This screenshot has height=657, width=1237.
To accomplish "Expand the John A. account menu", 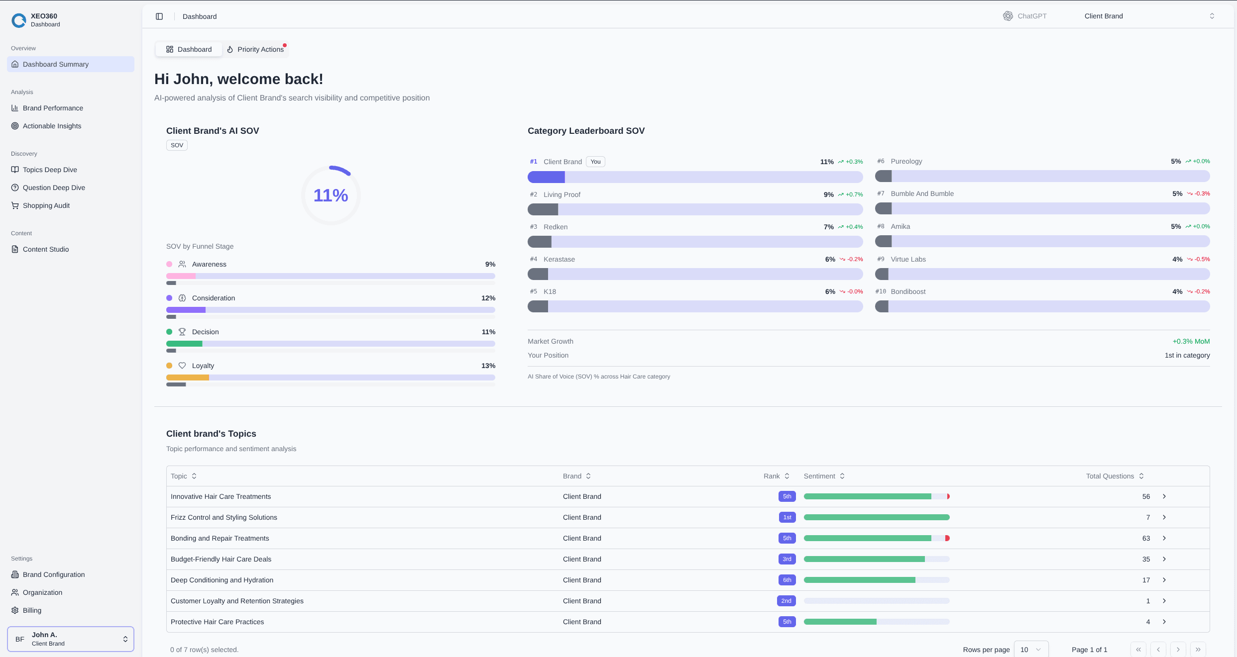I will tap(70, 639).
